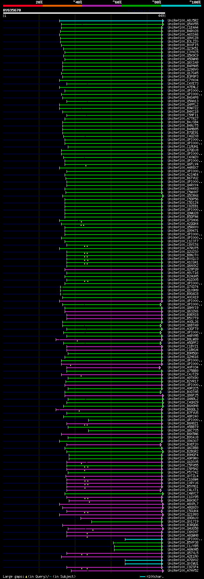Select hit label UniRef100_Q9DAJ0

pyautogui.click(x=183, y=518)
